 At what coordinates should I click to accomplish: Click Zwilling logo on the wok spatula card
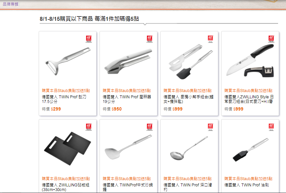pyautogui.click(x=149, y=127)
